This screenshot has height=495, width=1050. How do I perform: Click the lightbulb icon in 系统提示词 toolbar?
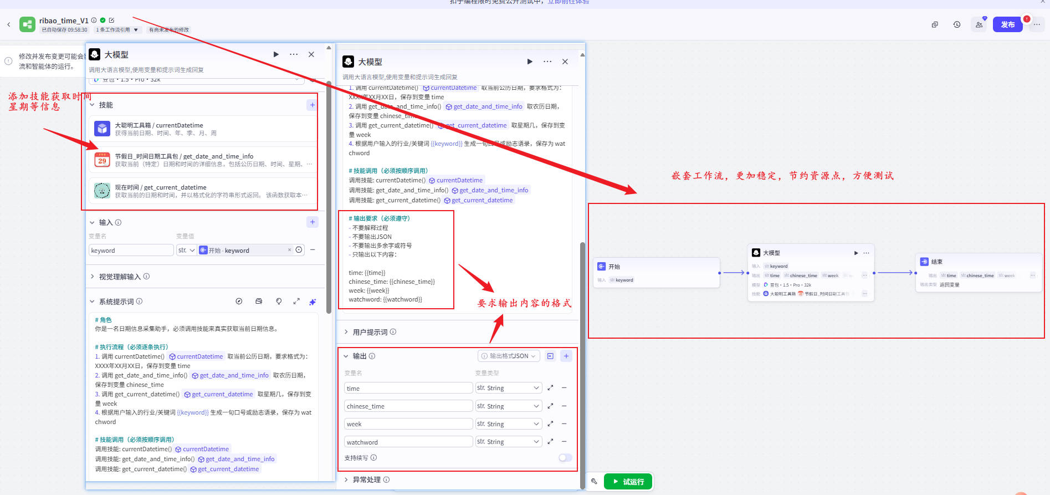click(x=279, y=302)
